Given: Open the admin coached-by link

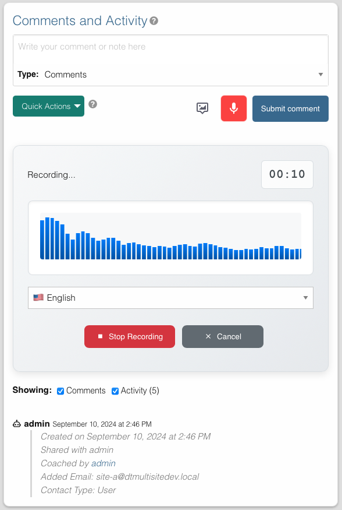Looking at the screenshot, I should tap(103, 463).
